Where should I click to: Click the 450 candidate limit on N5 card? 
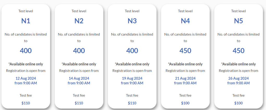[x=238, y=51]
